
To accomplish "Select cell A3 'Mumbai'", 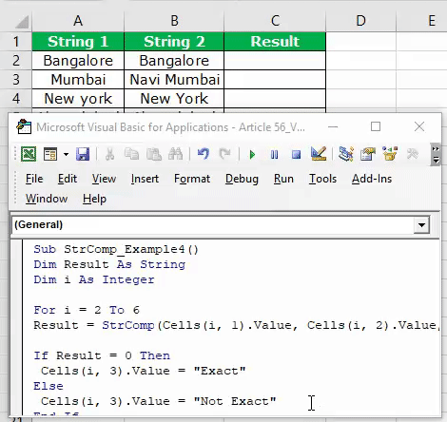I will click(78, 80).
